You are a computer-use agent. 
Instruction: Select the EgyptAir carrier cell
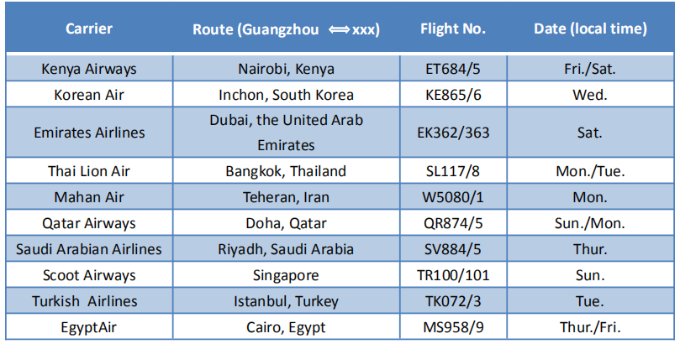(89, 327)
